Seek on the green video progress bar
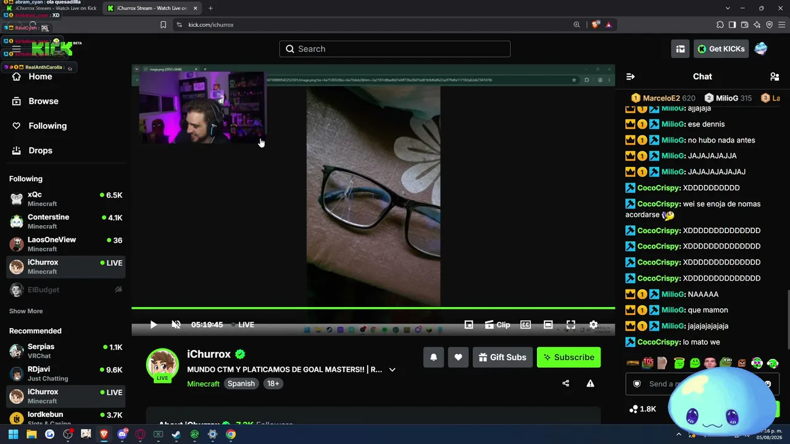 373,308
